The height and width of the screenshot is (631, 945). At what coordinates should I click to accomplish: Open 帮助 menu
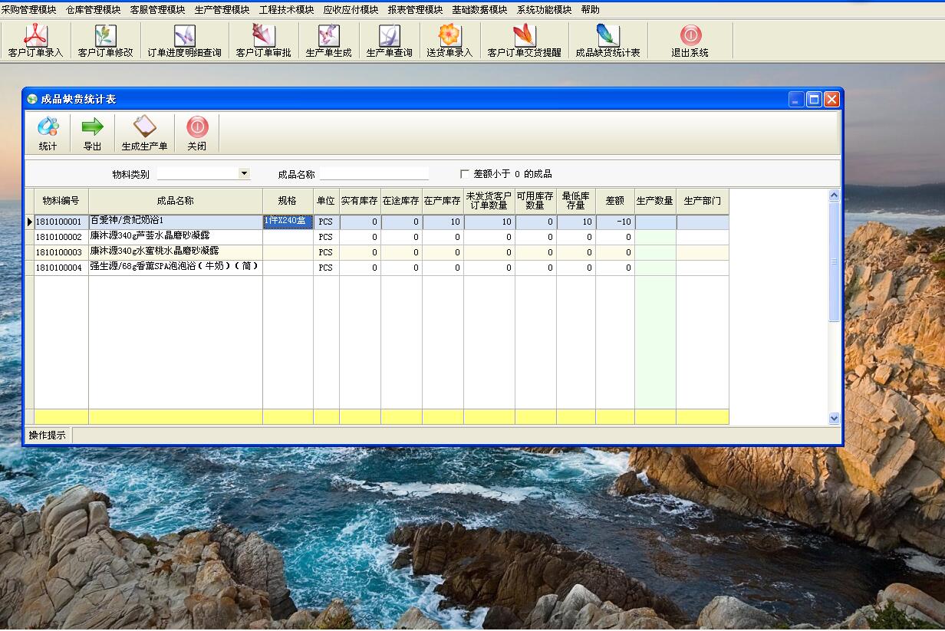point(590,10)
